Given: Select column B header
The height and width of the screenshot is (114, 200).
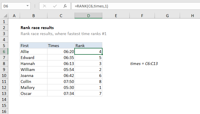Looking at the screenshot, I should pos(33,16).
